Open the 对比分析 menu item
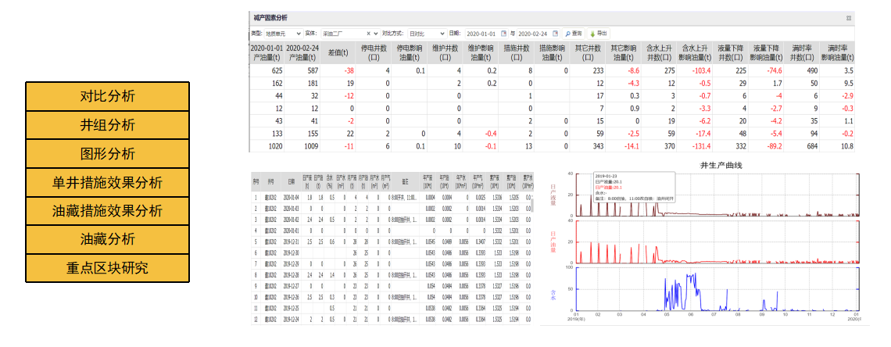The height and width of the screenshot is (347, 891). coord(108,96)
